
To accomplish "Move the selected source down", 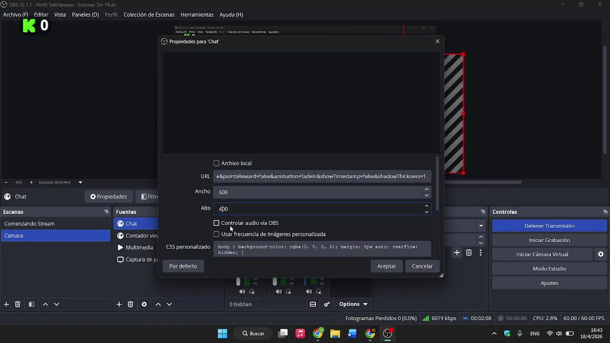I will (169, 304).
